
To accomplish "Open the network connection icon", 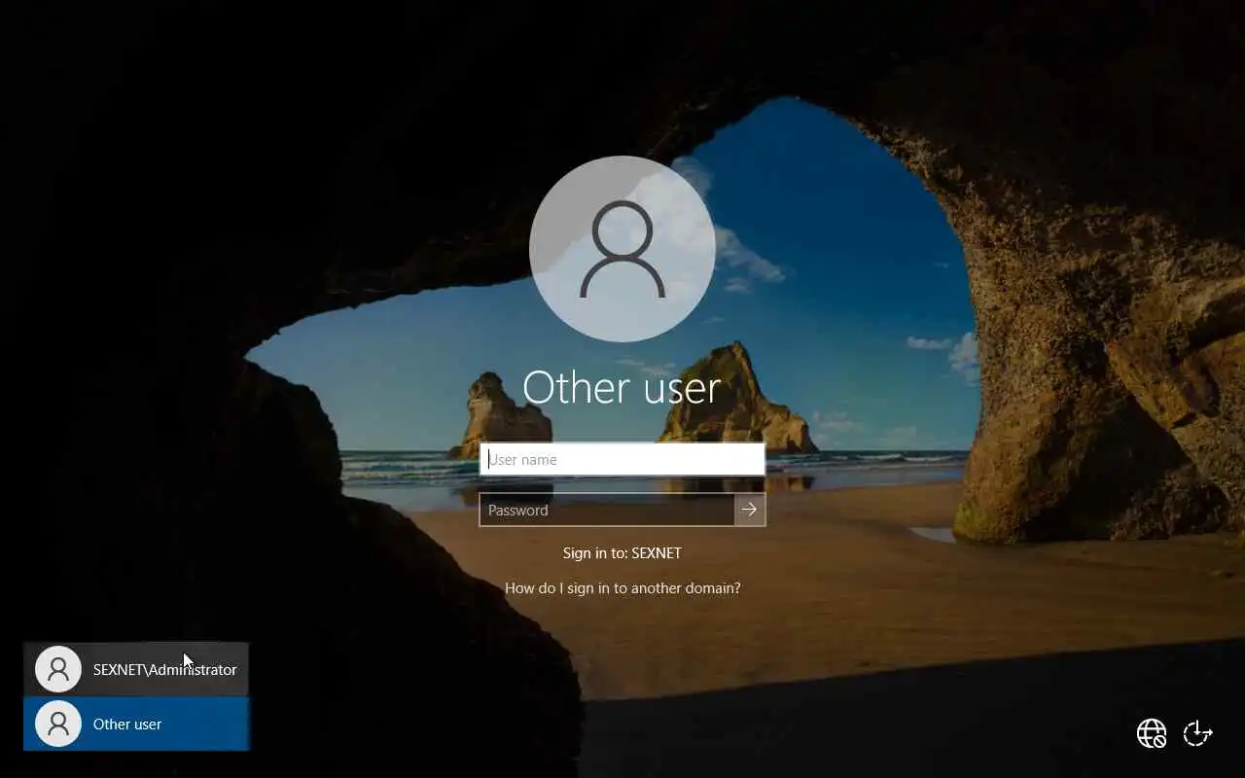I will point(1152,733).
